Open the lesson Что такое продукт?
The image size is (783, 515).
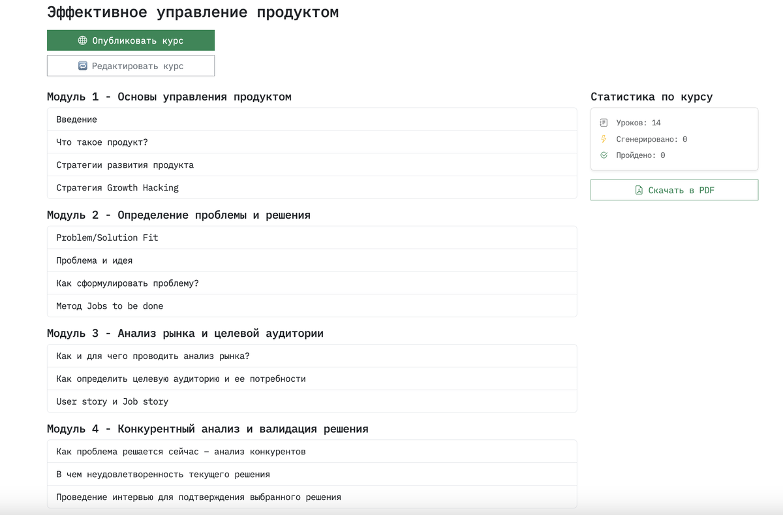tap(312, 142)
